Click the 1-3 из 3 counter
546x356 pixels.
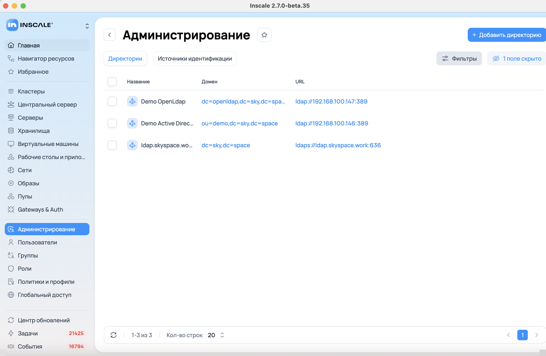[x=142, y=335]
